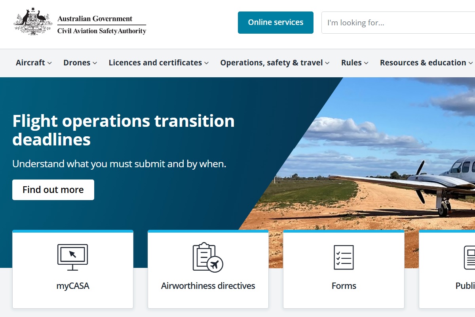Viewport: 475px width, 317px height.
Task: Open the Airworthiness directives card label
Action: point(208,286)
